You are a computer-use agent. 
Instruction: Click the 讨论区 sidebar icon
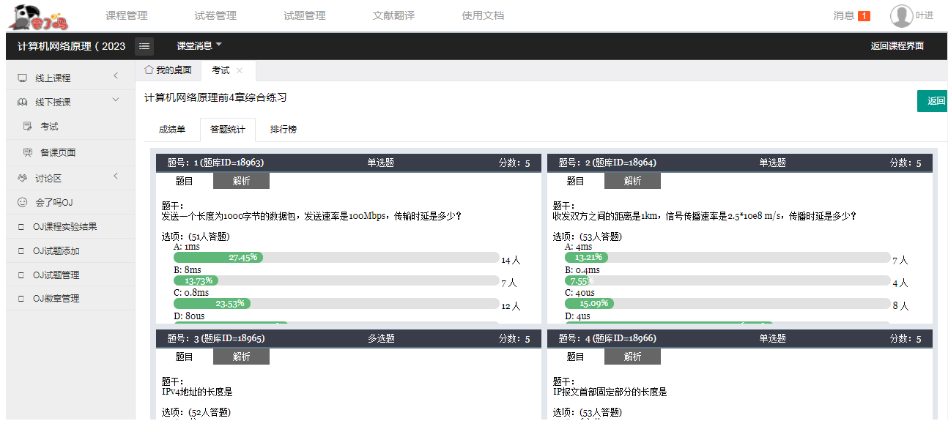tap(22, 178)
